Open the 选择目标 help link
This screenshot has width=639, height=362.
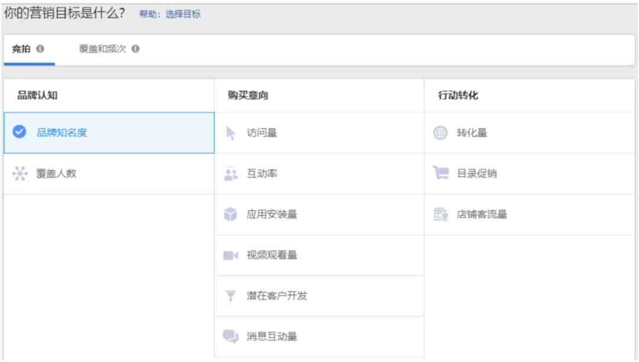[x=183, y=14]
